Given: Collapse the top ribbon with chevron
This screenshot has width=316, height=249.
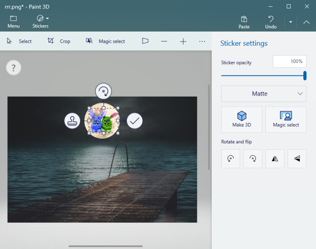Looking at the screenshot, I should coord(307,22).
